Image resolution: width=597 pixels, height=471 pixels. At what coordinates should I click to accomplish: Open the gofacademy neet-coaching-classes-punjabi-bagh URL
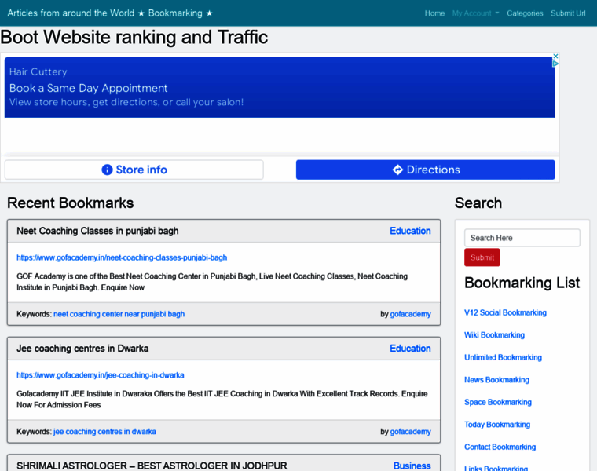tap(122, 257)
